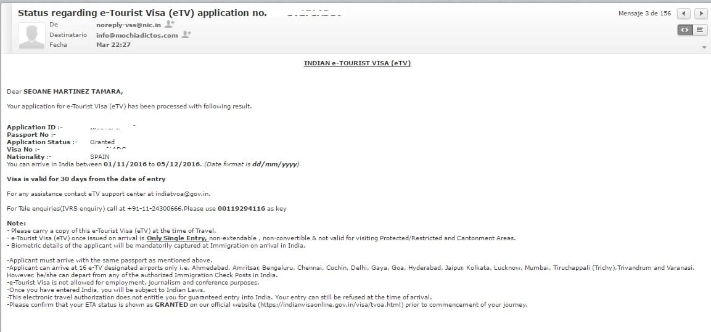711x332 pixels.
Task: Click the support email indiatvoa@gov.in
Action: (x=183, y=194)
